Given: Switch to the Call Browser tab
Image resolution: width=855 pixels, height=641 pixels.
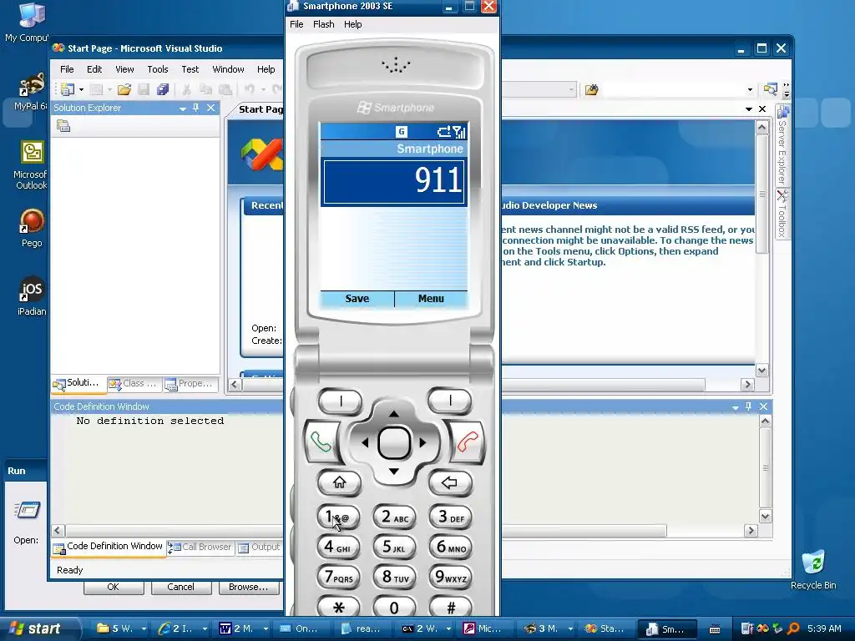Looking at the screenshot, I should point(200,548).
